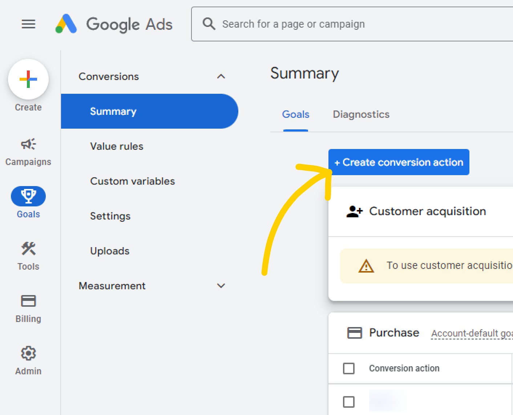
Task: Open conversion Settings page
Action: click(110, 216)
